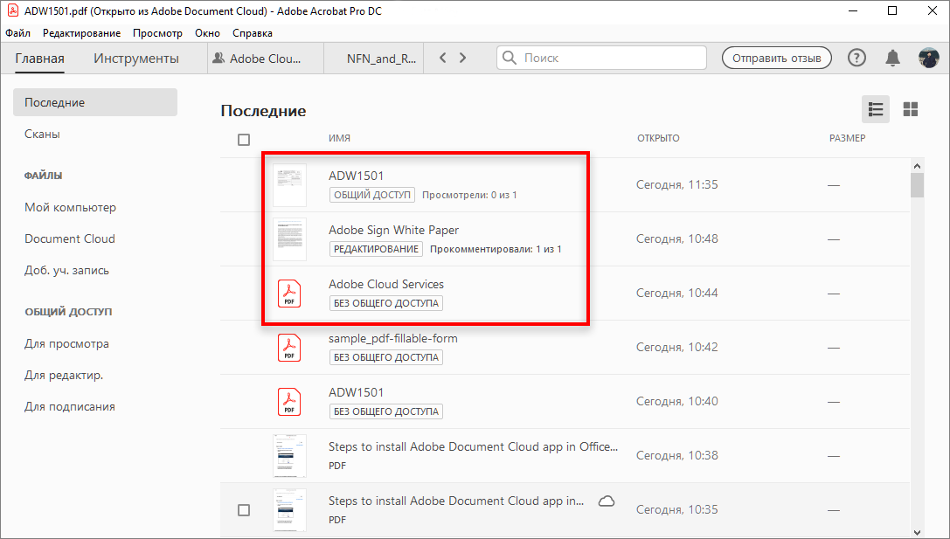
Task: Click PDF icon of ADW1501 opened 10:40
Action: coord(289,402)
